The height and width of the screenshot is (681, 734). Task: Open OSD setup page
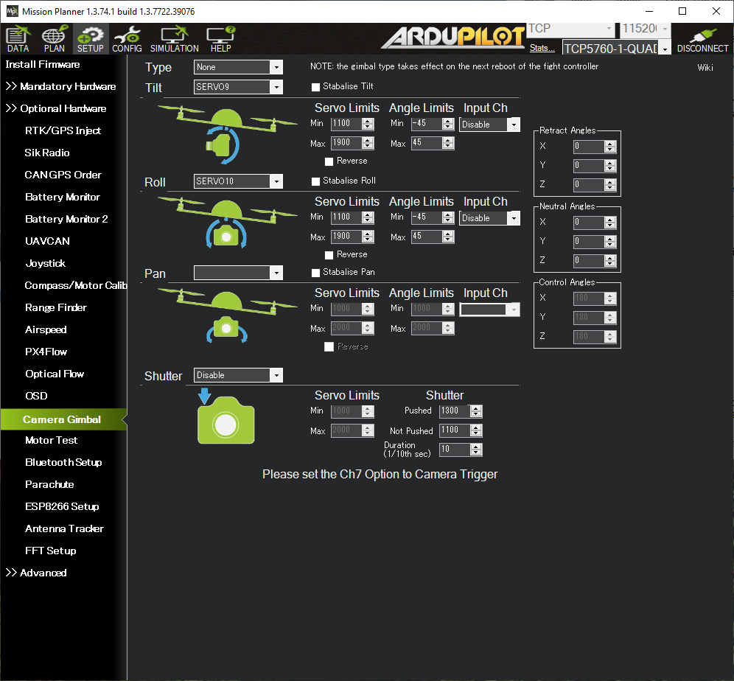[x=36, y=396]
